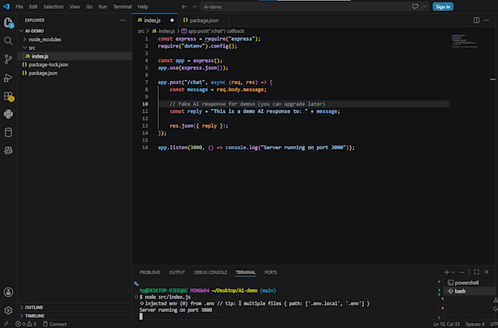Open the Accounts icon in activity bar
The height and width of the screenshot is (328, 498).
click(x=8, y=292)
